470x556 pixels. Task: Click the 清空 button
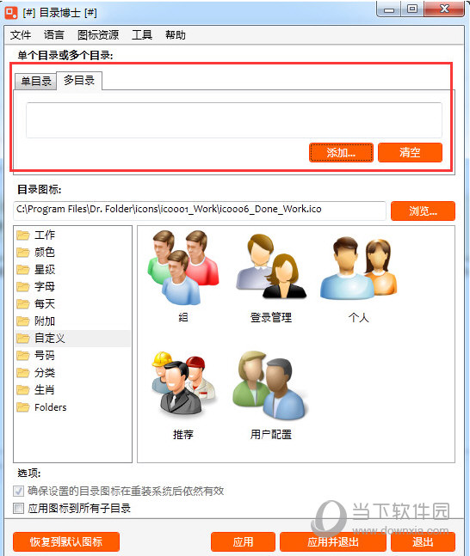coord(410,152)
